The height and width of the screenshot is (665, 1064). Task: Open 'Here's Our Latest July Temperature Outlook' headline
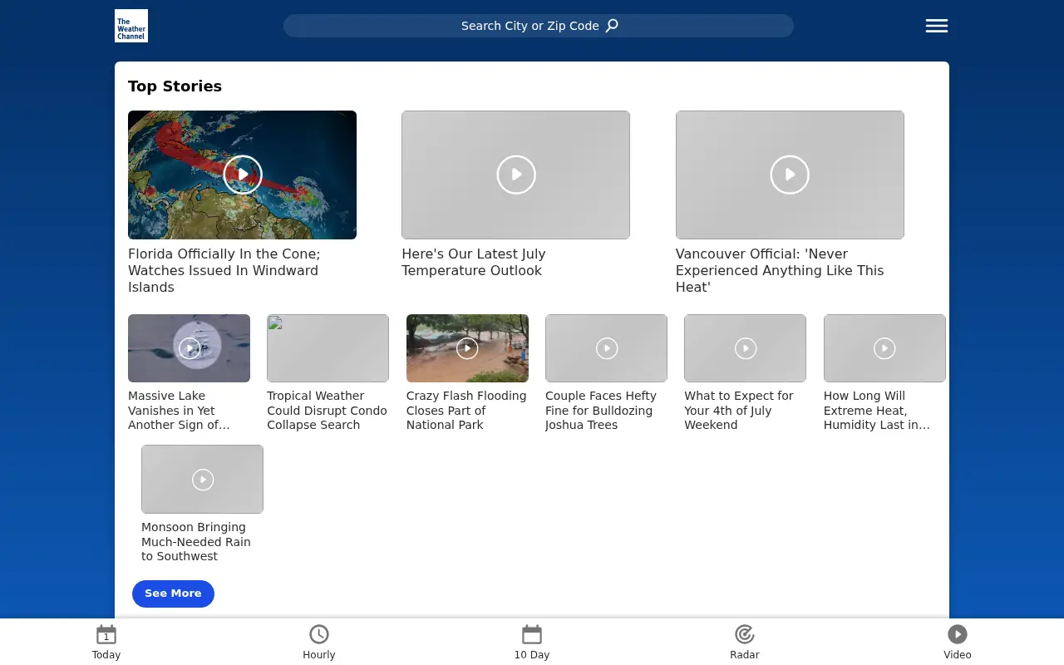coord(474,262)
